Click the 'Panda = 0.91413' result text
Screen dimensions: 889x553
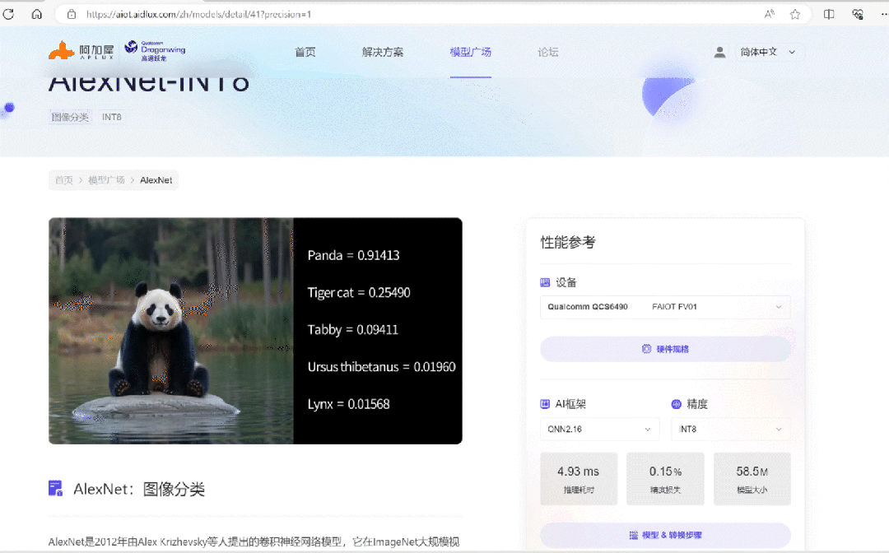click(x=353, y=256)
